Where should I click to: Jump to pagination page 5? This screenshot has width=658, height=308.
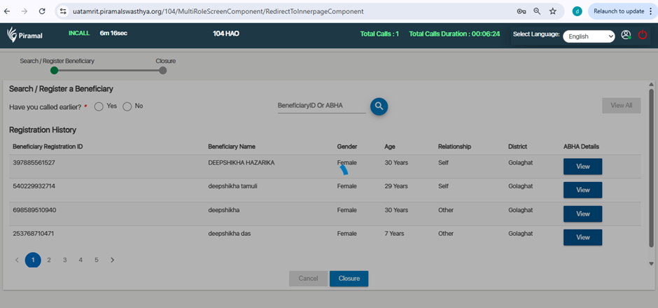coord(97,260)
